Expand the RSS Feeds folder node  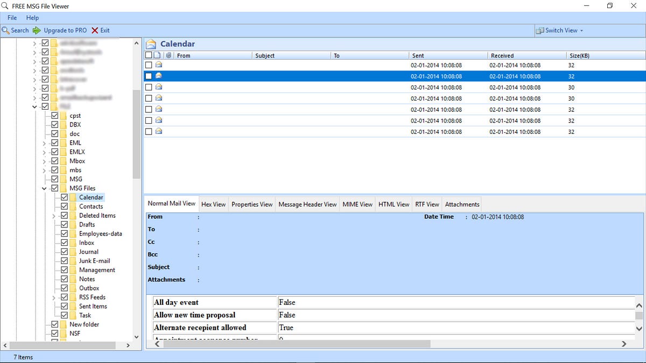54,297
